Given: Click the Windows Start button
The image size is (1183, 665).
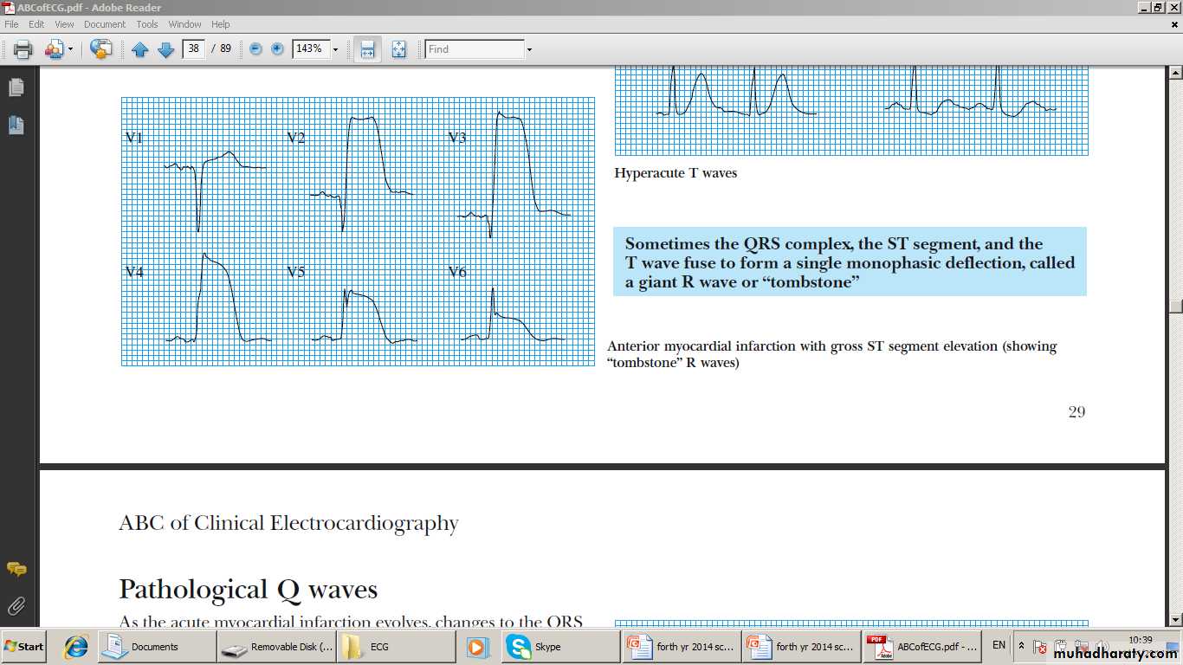Looking at the screenshot, I should point(24,647).
